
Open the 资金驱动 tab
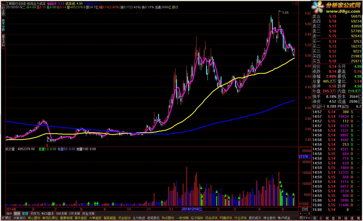pyautogui.click(x=124, y=218)
